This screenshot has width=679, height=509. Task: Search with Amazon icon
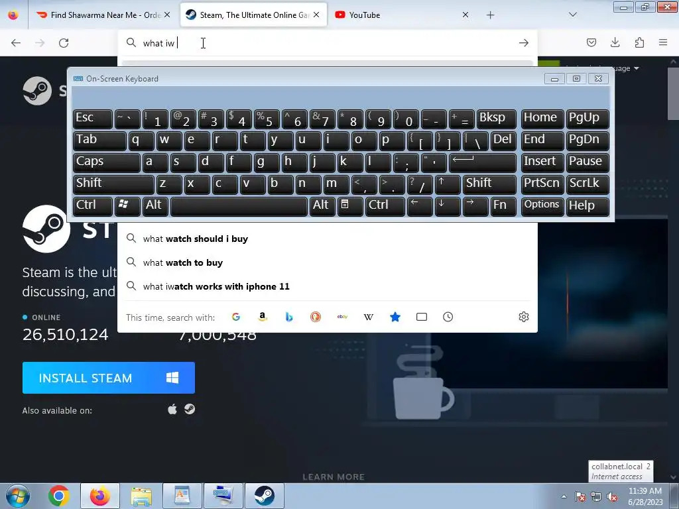pyautogui.click(x=263, y=317)
